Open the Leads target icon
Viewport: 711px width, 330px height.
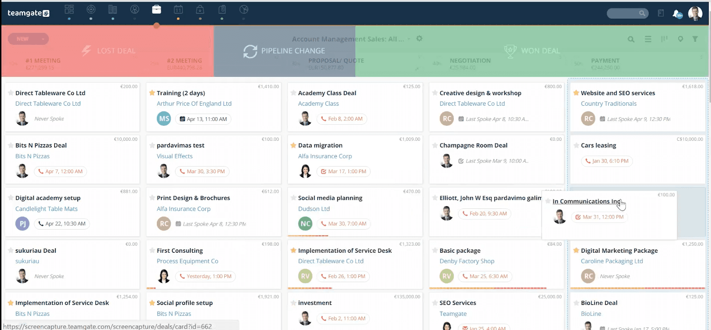pos(91,9)
